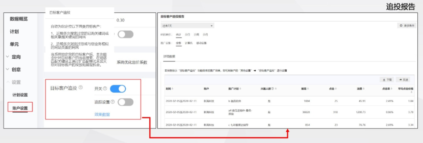Select 分周 time unit
The image size is (423, 143).
(x=196, y=34)
